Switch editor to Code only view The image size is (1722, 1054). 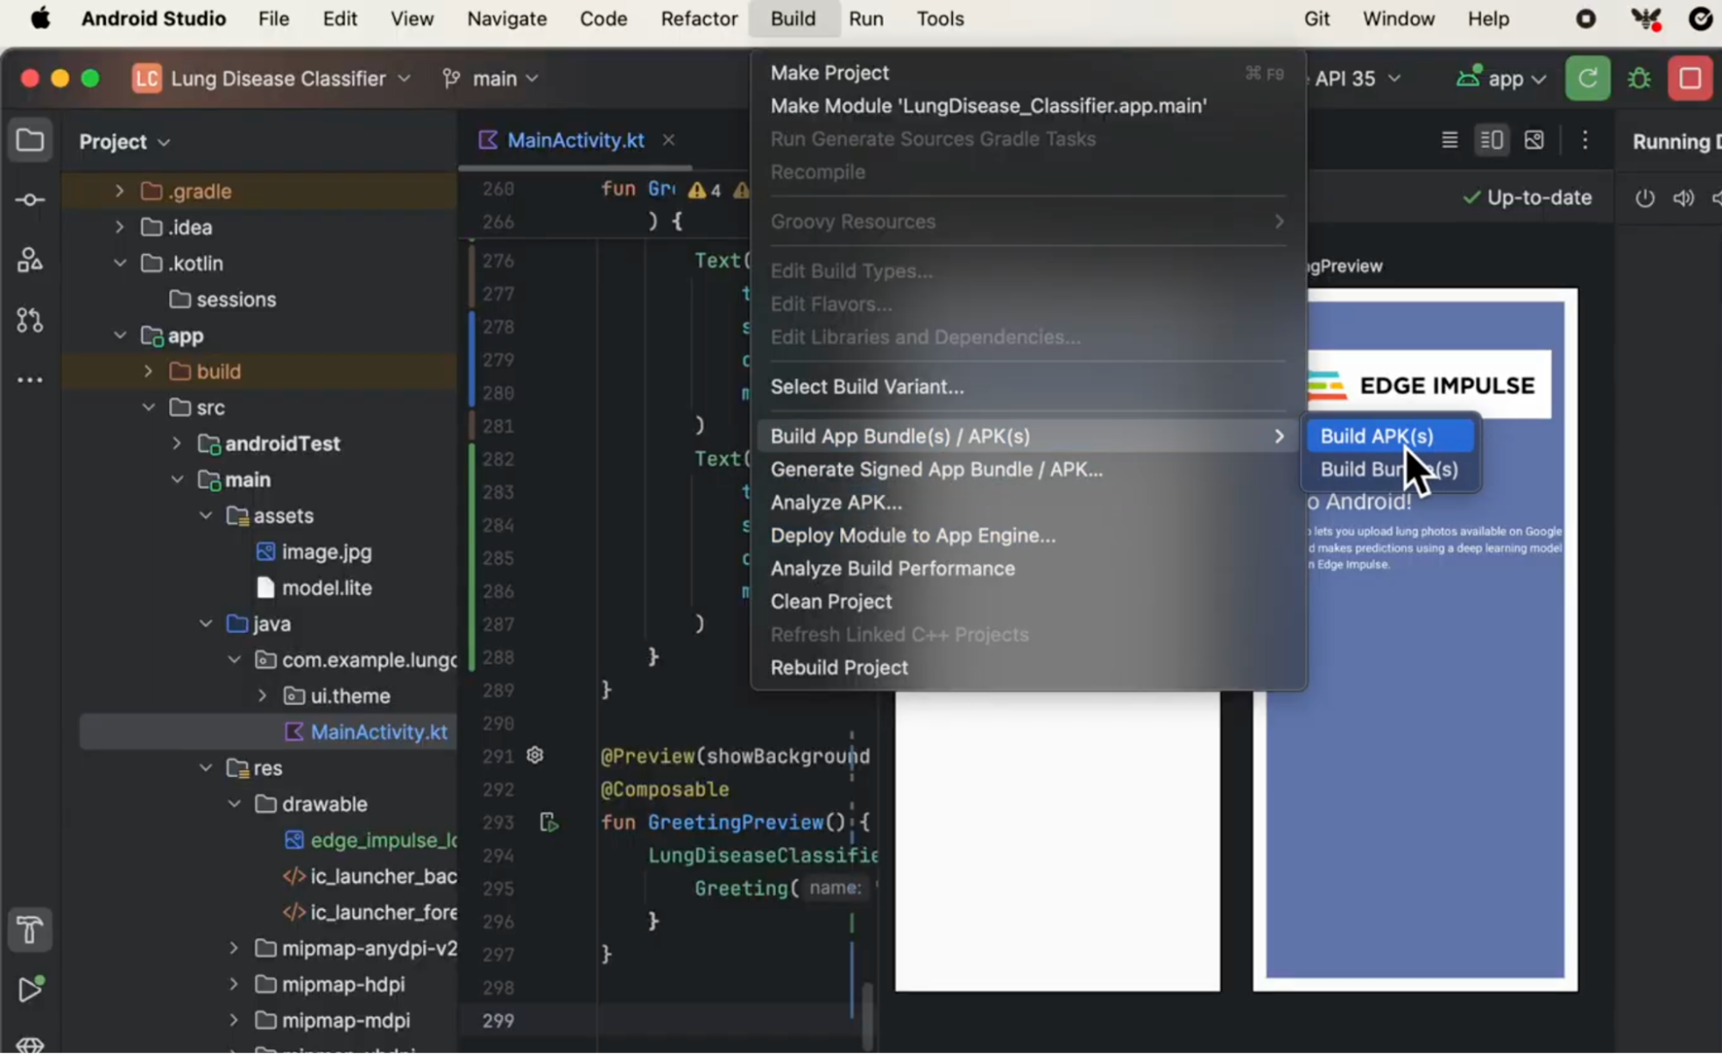click(x=1450, y=140)
